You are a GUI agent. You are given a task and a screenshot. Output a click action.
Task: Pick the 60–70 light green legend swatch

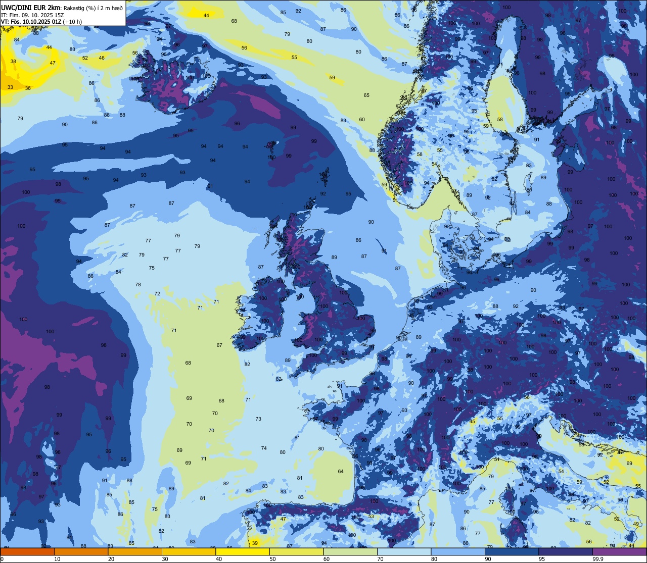350,551
